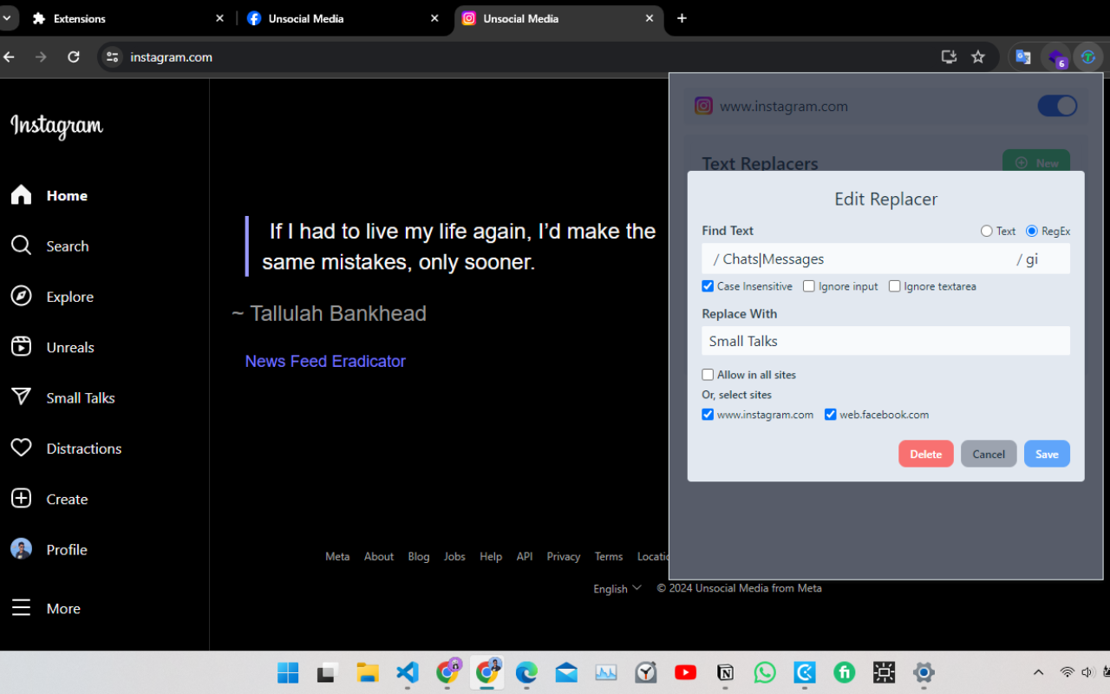Open News Feed Eradicator link

[x=325, y=361]
